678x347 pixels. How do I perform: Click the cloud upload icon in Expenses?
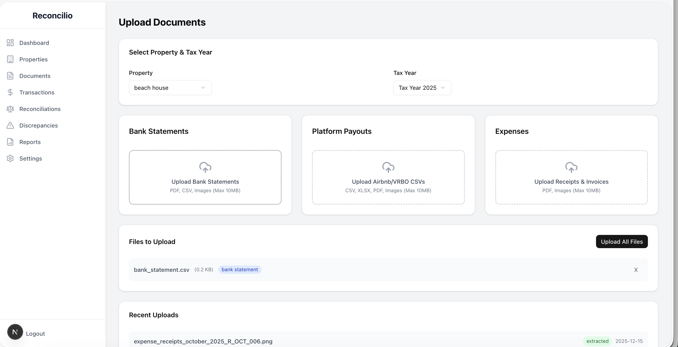click(571, 167)
